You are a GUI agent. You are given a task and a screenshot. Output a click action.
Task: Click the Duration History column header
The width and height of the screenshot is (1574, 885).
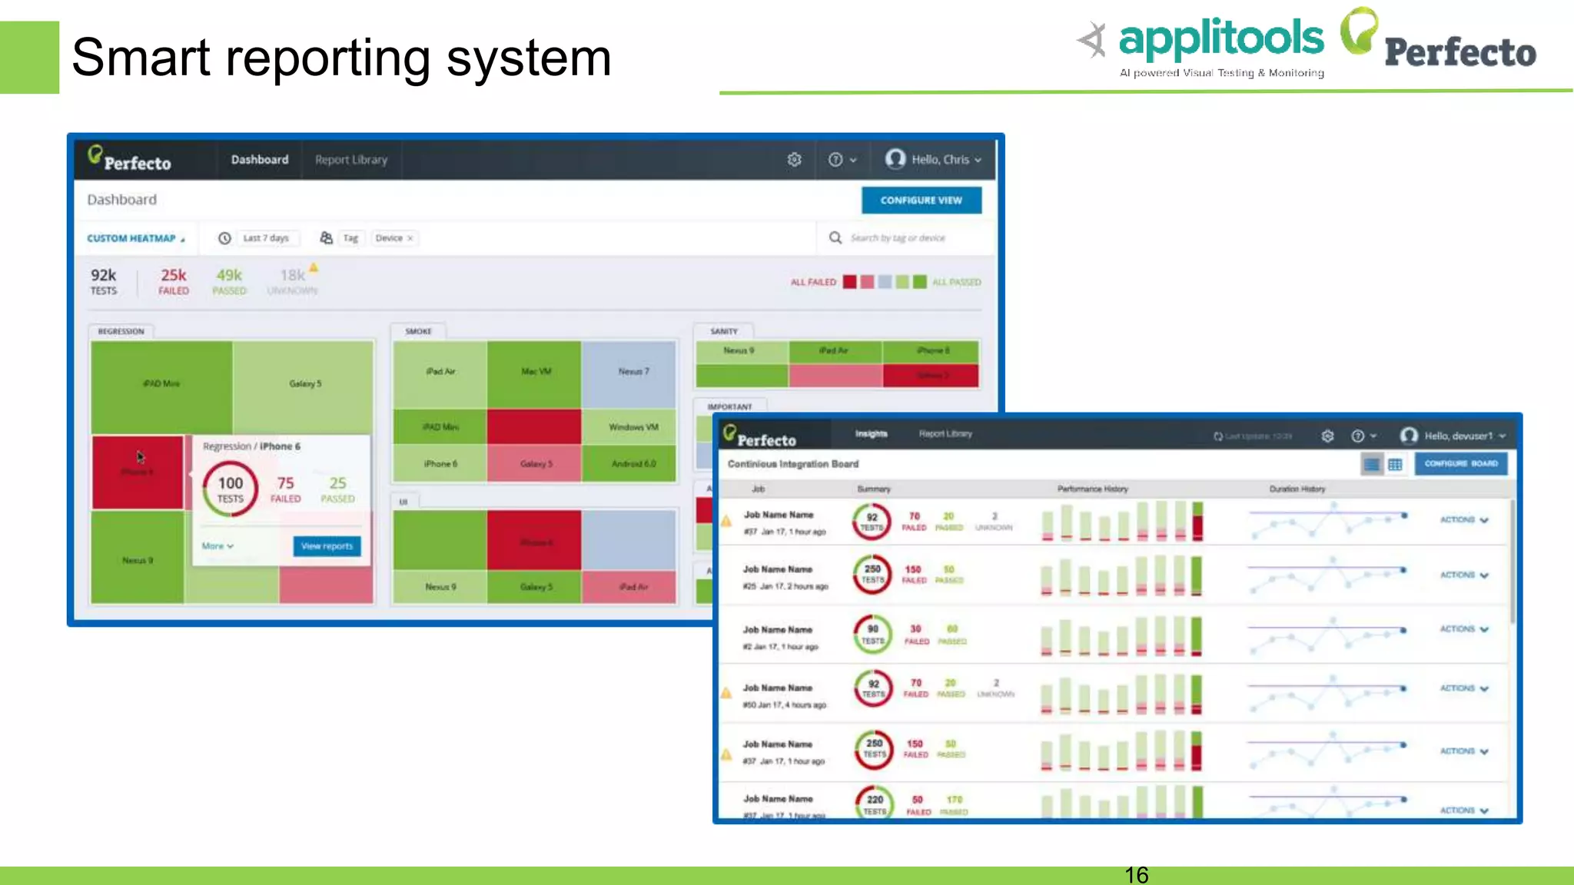(1297, 489)
